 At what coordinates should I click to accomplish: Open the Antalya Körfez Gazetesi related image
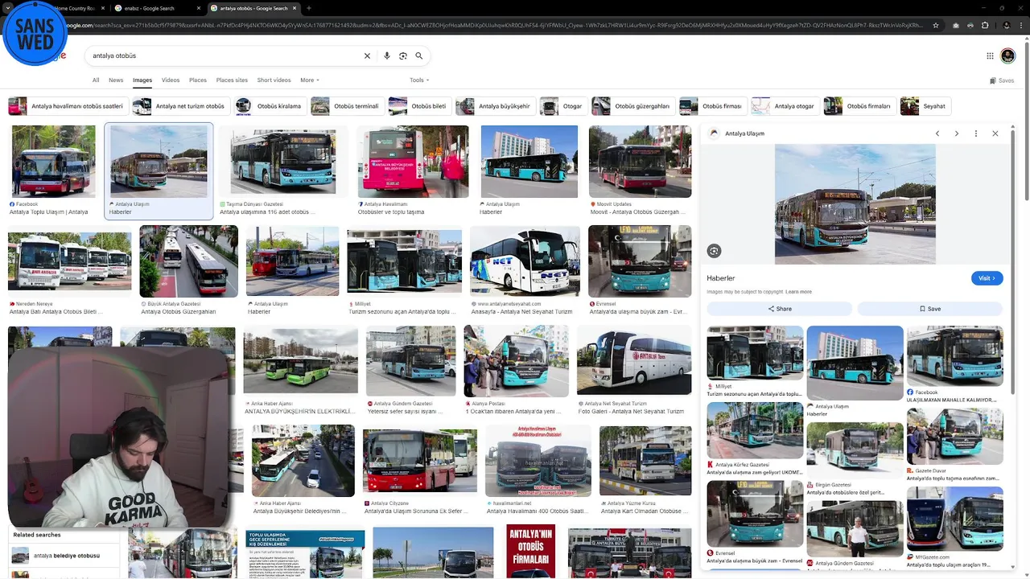755,430
